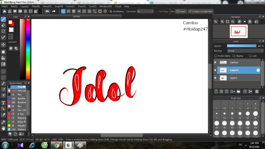Open the Snap menu
Viewport: 265px width, 149px height.
59,6
